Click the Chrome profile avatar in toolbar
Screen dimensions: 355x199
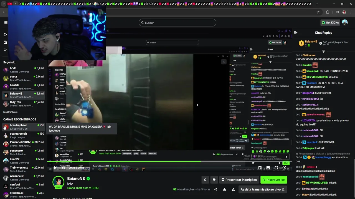(344, 12)
